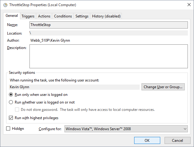Click the Kevin Glynn user account field

pyautogui.click(x=74, y=87)
